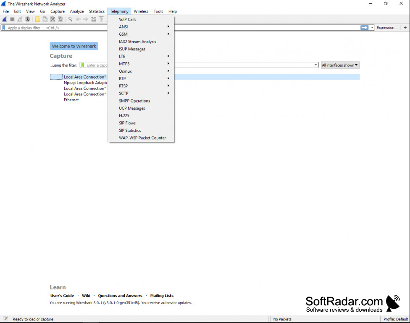Image resolution: width=410 pixels, height=323 pixels.
Task: Open capture options toolbar icon
Action: (27, 19)
